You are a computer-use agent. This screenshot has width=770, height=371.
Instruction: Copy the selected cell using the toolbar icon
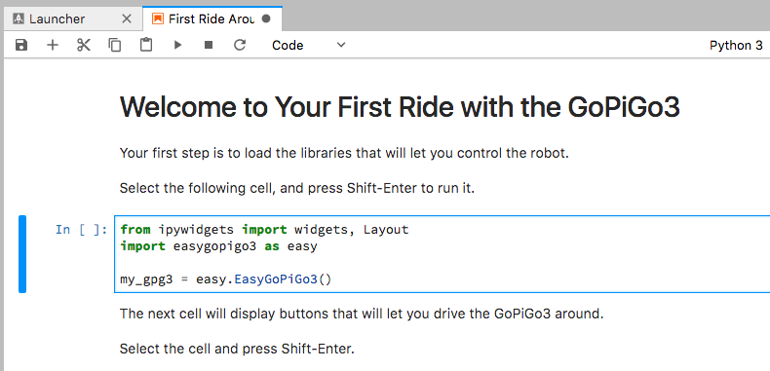point(115,45)
